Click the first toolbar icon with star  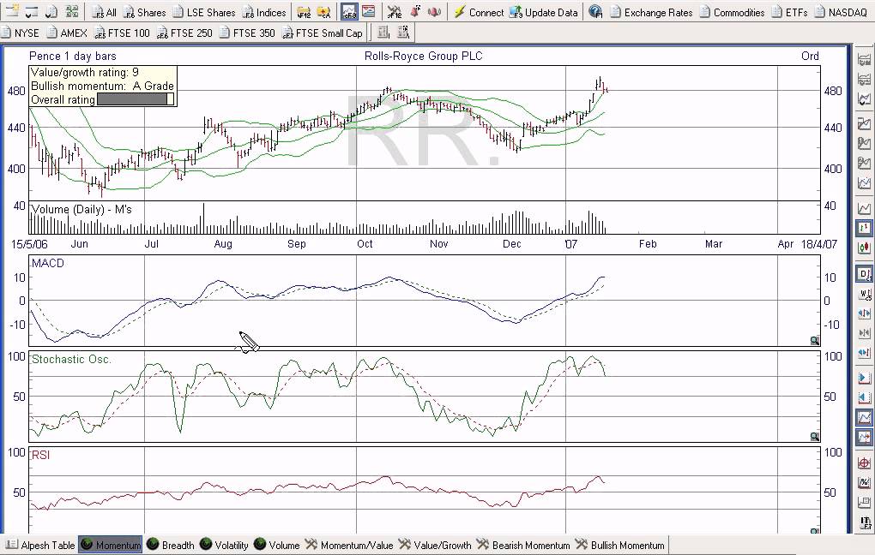[12, 12]
